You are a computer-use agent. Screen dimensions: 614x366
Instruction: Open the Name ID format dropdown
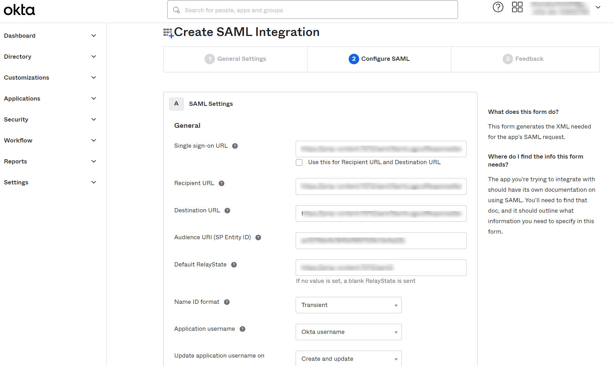[348, 305]
